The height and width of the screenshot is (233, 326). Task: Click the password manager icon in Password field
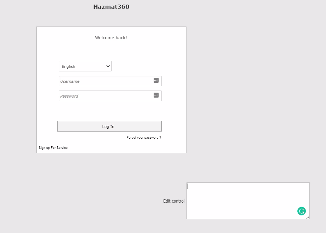pos(156,95)
